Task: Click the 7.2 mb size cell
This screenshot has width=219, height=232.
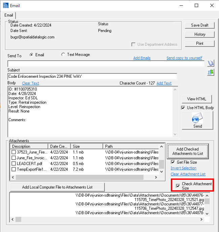Action: click(x=78, y=169)
